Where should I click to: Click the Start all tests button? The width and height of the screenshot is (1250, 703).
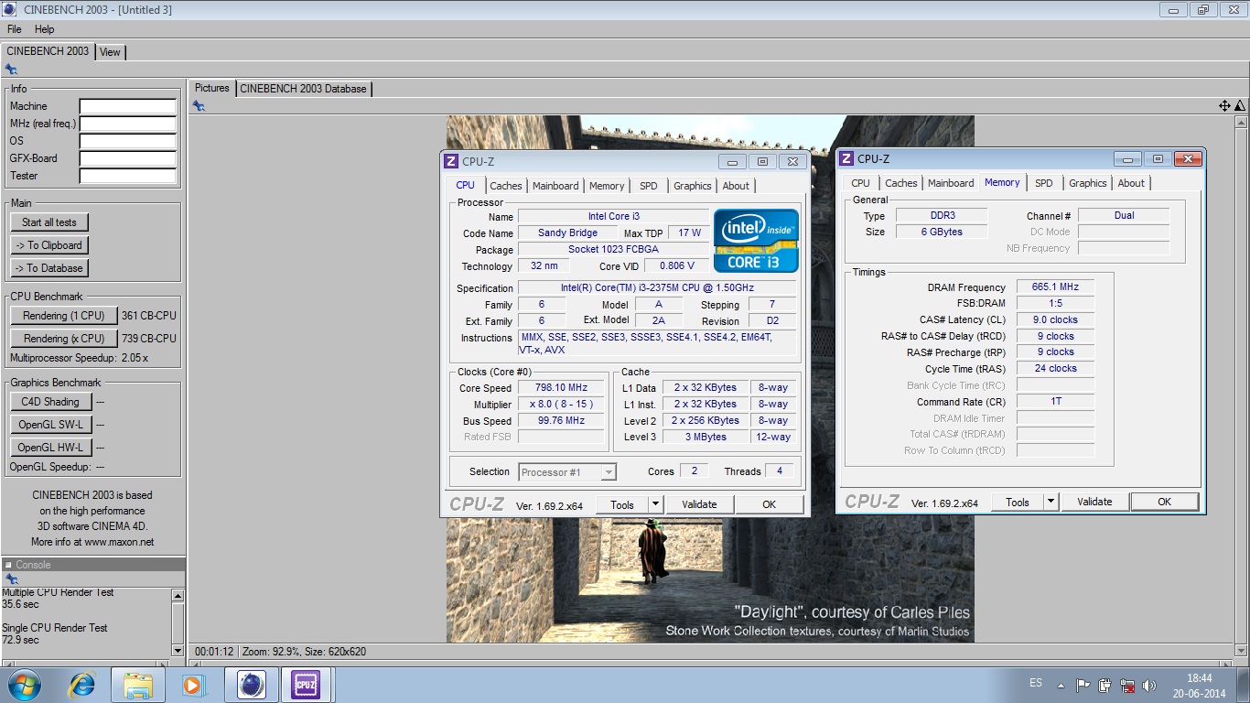(x=49, y=222)
